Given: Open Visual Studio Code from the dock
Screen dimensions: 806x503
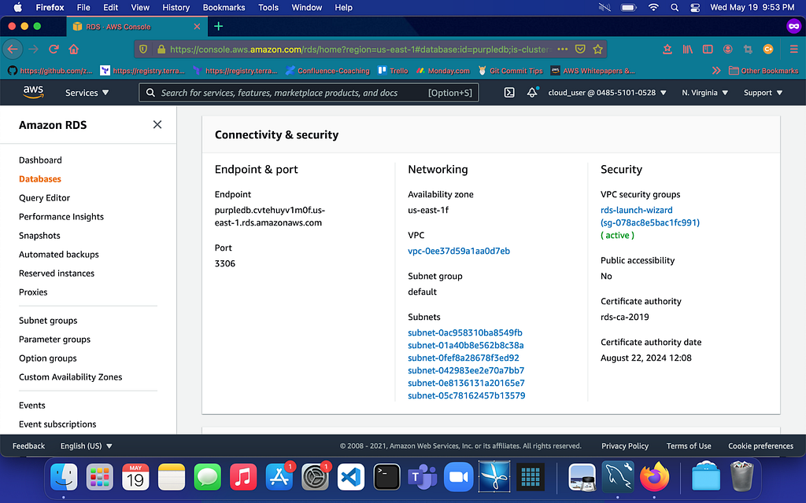Looking at the screenshot, I should (350, 477).
